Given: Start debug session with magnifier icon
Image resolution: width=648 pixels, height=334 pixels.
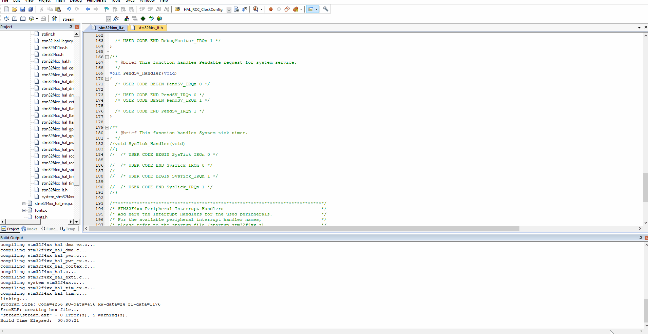Looking at the screenshot, I should click(256, 9).
